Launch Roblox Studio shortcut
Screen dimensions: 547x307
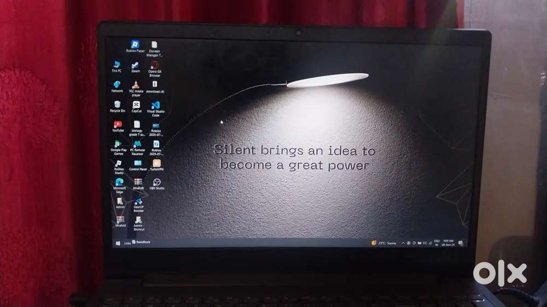coord(119,167)
